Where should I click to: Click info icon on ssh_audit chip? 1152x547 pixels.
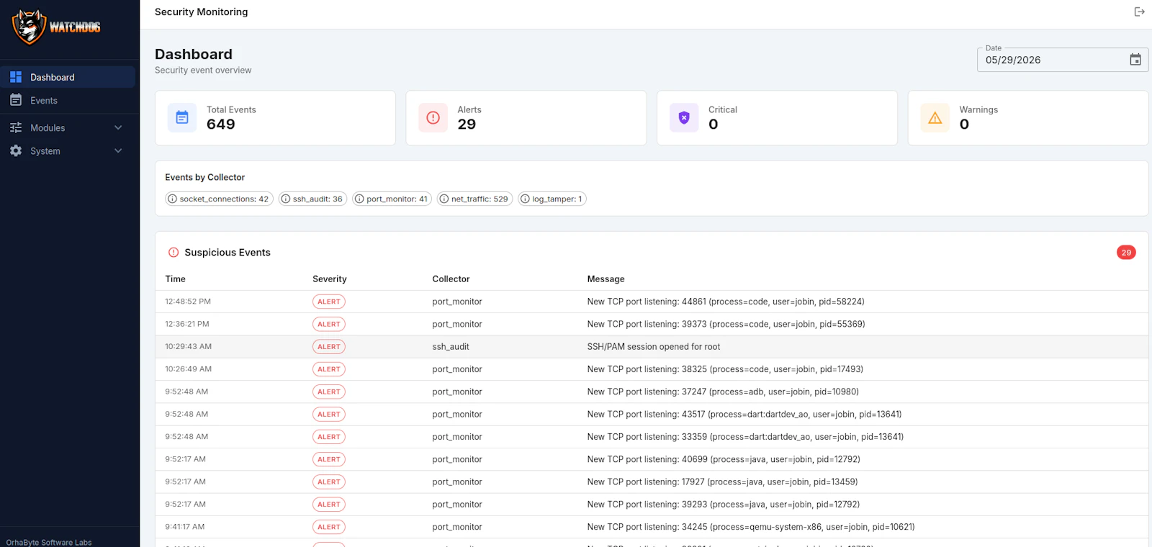point(286,199)
